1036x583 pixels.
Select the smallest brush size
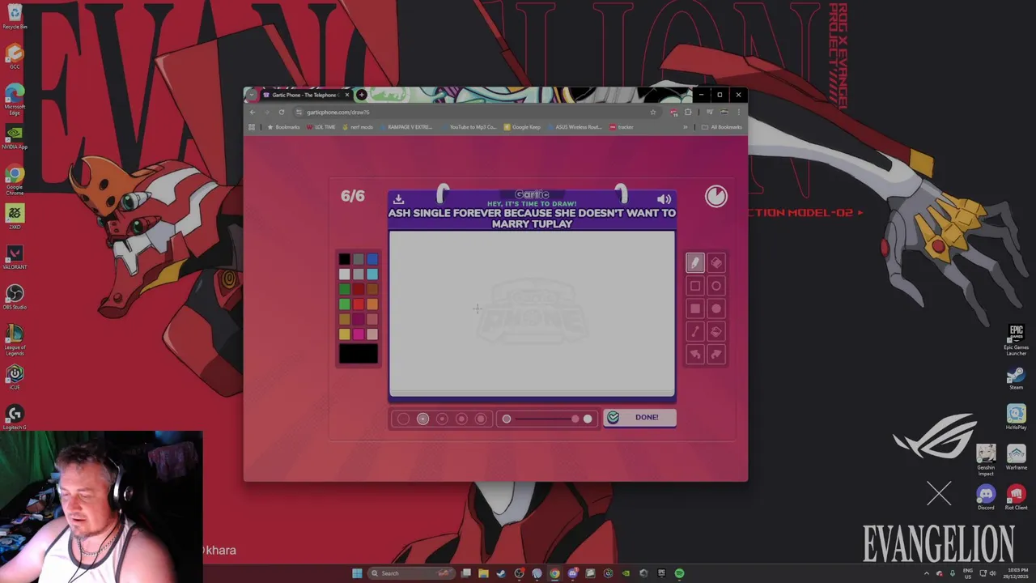pyautogui.click(x=403, y=419)
